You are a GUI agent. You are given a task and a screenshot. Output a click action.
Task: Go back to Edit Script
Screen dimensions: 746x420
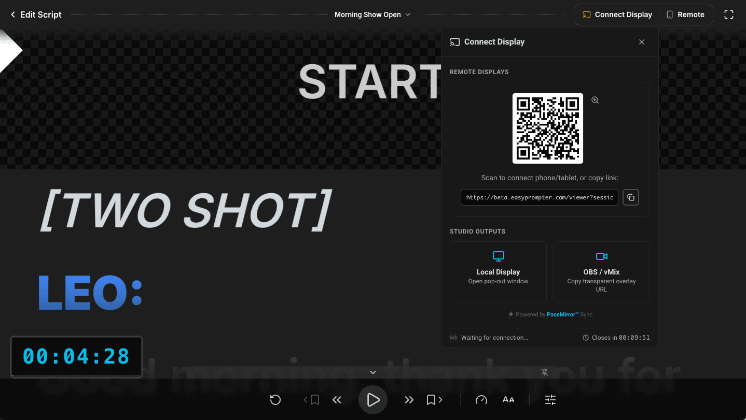coord(36,15)
